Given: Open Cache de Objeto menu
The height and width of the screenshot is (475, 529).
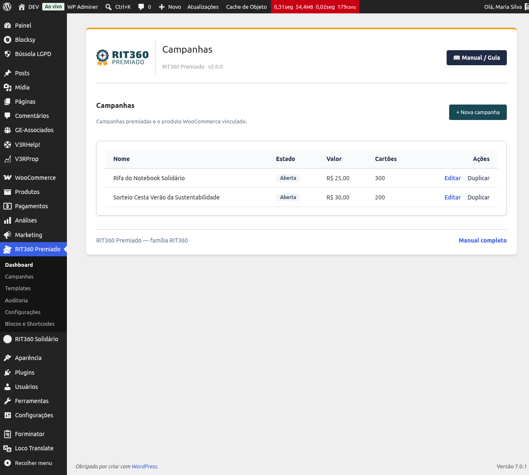Looking at the screenshot, I should click(x=246, y=7).
